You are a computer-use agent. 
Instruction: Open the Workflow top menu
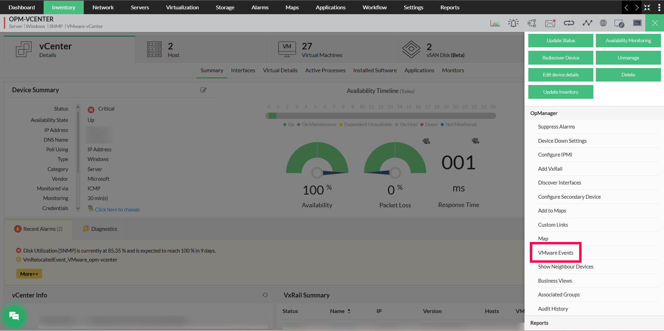coord(375,7)
